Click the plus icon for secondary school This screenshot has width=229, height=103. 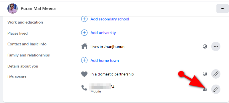tap(84, 19)
